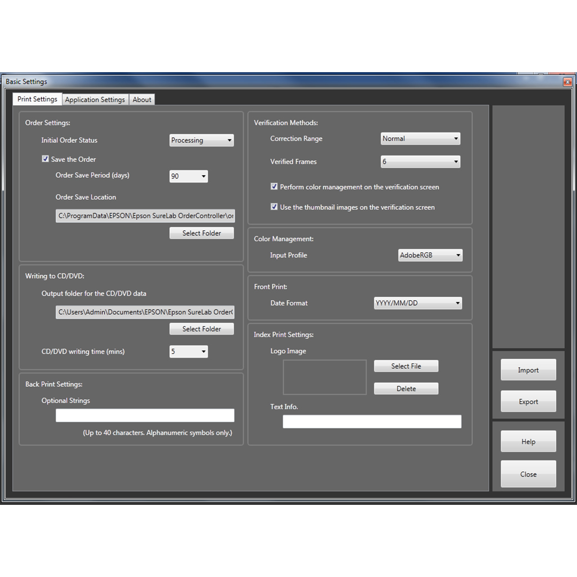Expand the Order Save Period dropdown

coord(189,176)
